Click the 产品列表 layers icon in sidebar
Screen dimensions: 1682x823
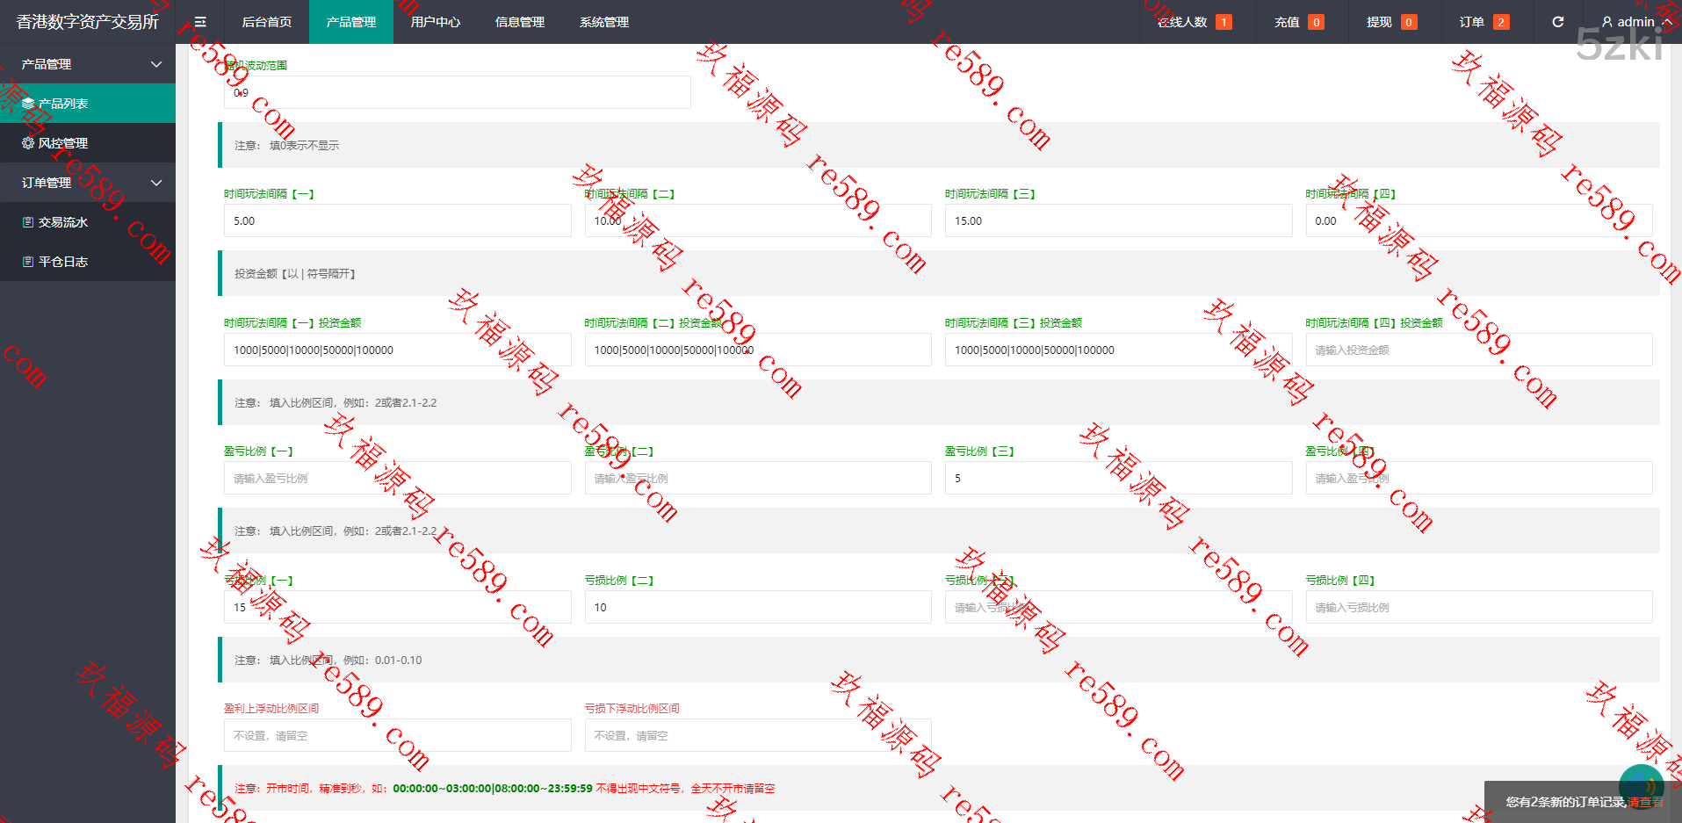click(x=28, y=104)
